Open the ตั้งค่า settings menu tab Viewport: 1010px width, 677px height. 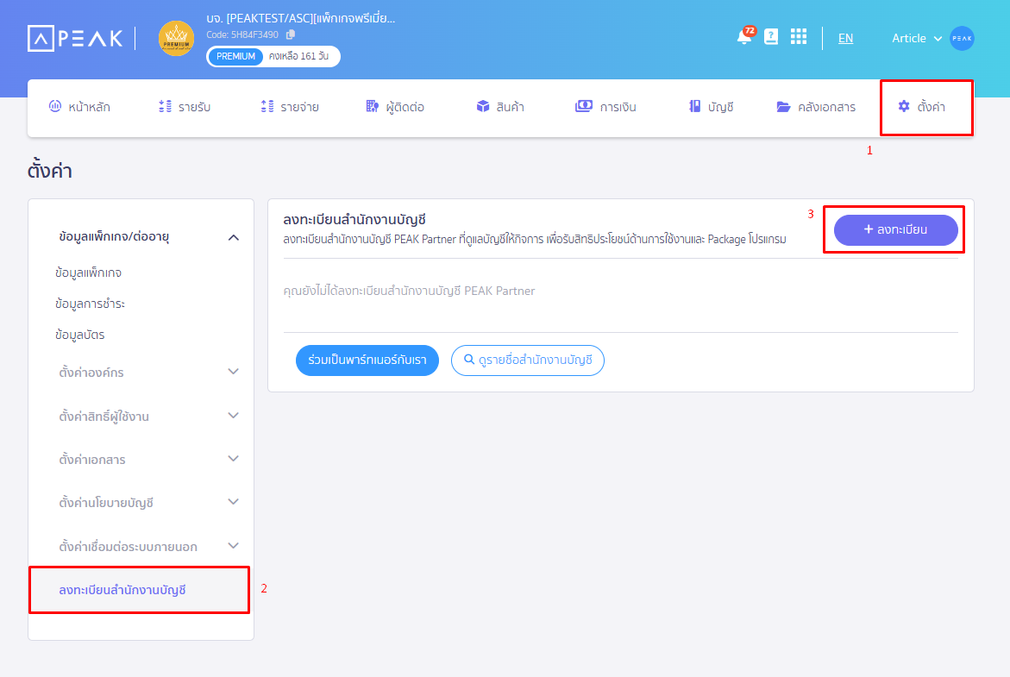[921, 107]
